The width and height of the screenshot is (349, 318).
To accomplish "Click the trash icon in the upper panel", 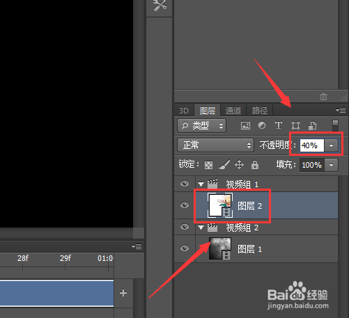I will point(323,96).
